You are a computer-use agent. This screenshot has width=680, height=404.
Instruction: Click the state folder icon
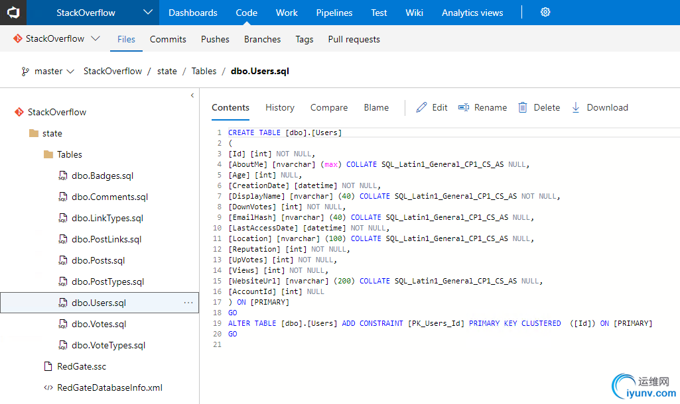pos(34,133)
